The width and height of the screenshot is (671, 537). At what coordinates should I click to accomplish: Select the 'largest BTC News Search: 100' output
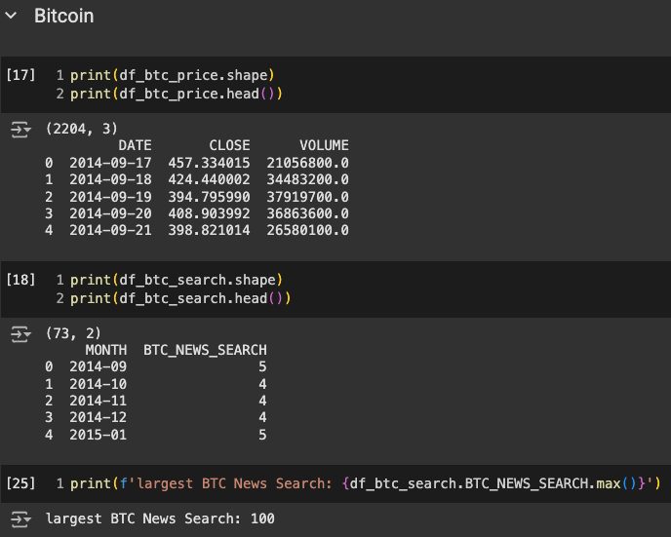click(x=160, y=518)
